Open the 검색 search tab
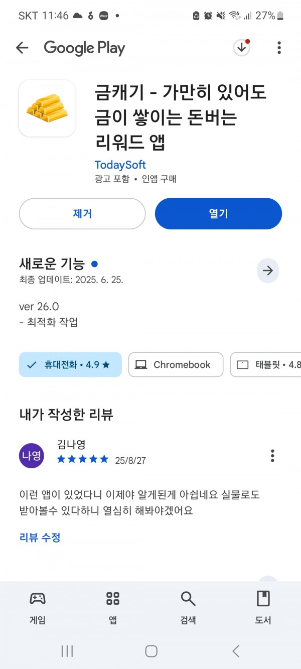This screenshot has width=301, height=669. pos(188,607)
